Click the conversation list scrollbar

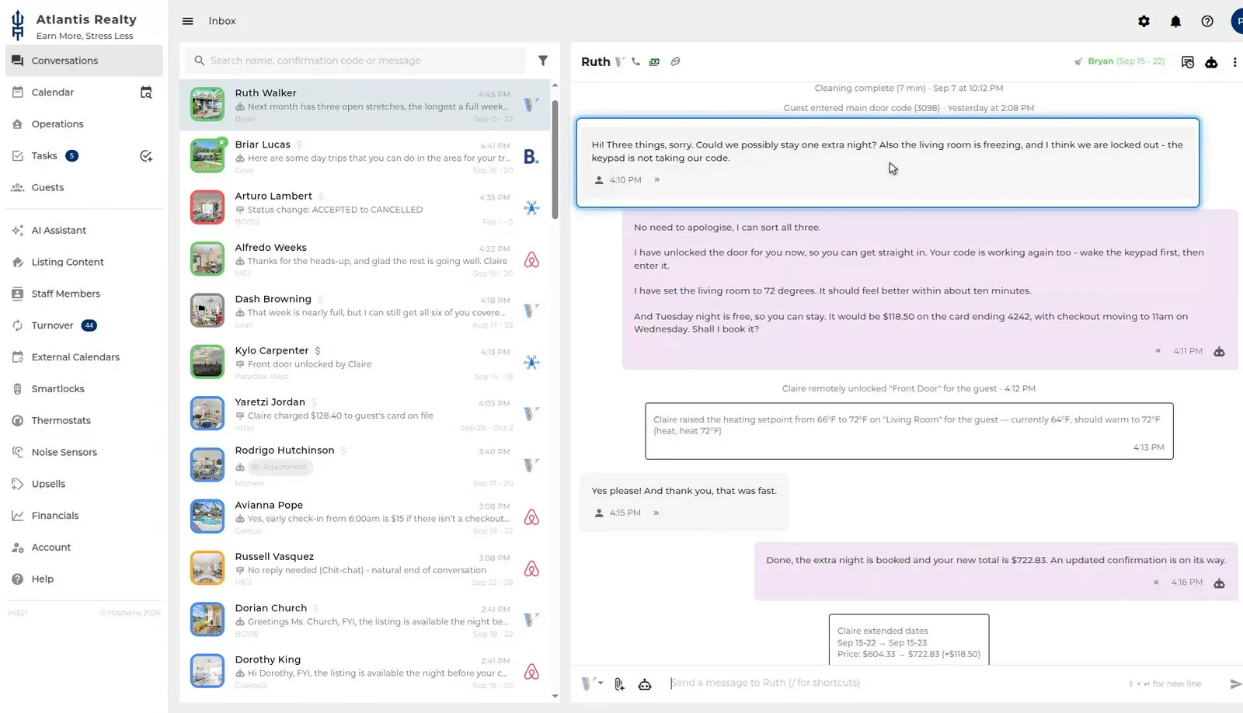pyautogui.click(x=555, y=159)
